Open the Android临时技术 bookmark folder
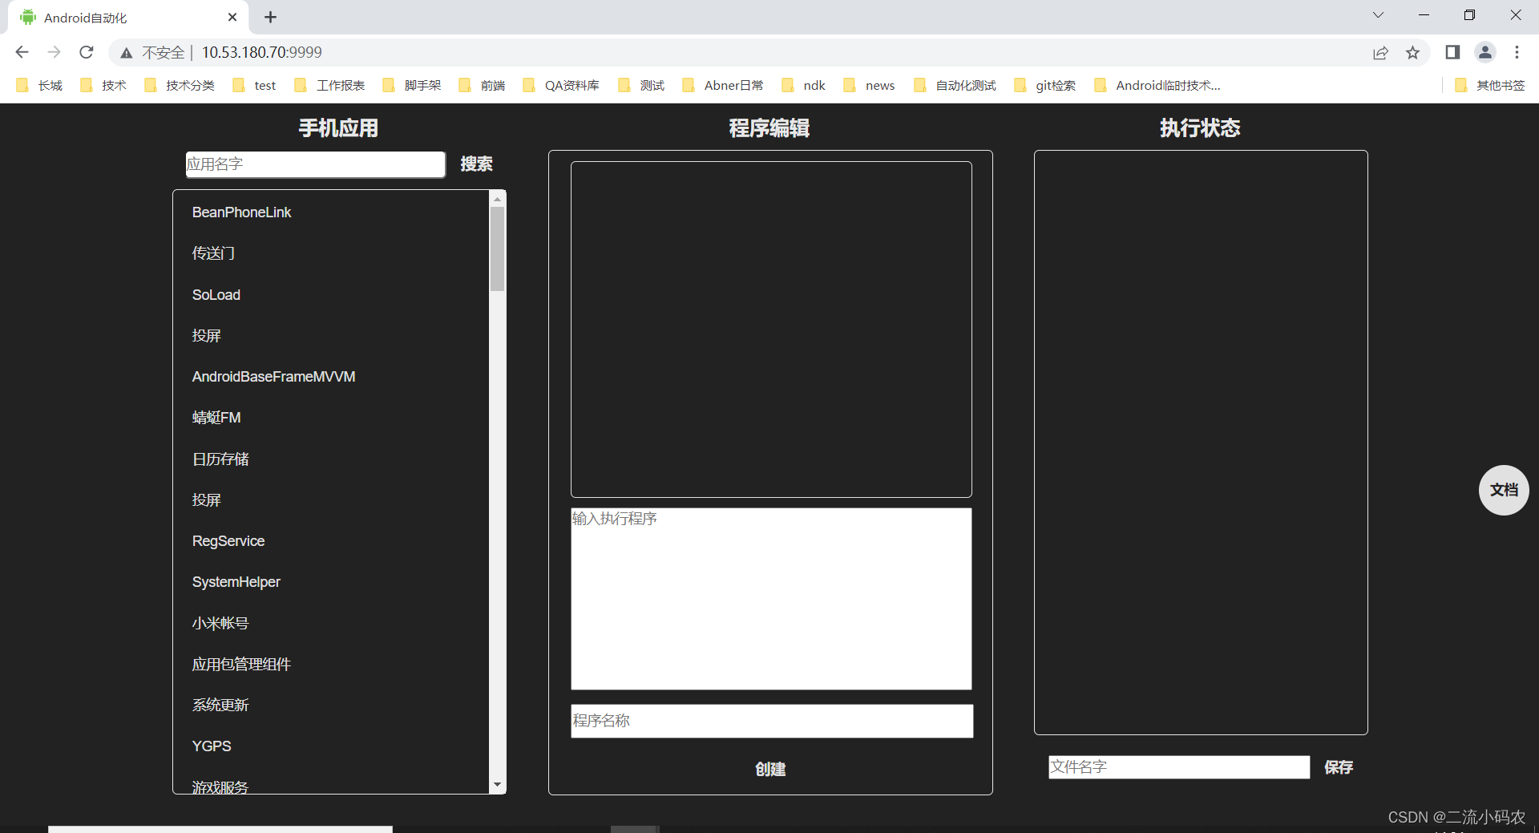 coord(1157,86)
